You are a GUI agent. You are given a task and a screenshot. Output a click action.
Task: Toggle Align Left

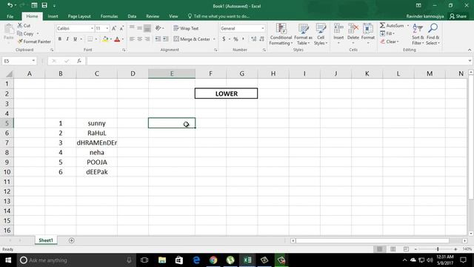click(132, 39)
